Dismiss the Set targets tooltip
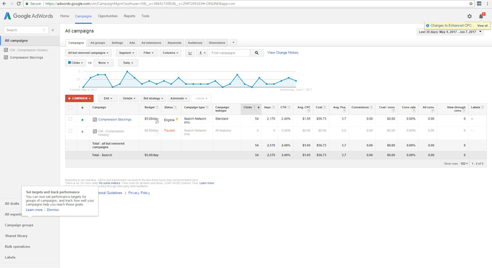The image size is (492, 268). [53, 210]
